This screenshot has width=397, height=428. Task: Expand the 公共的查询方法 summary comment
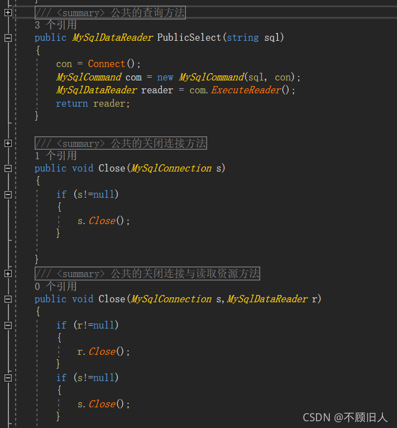click(x=8, y=12)
